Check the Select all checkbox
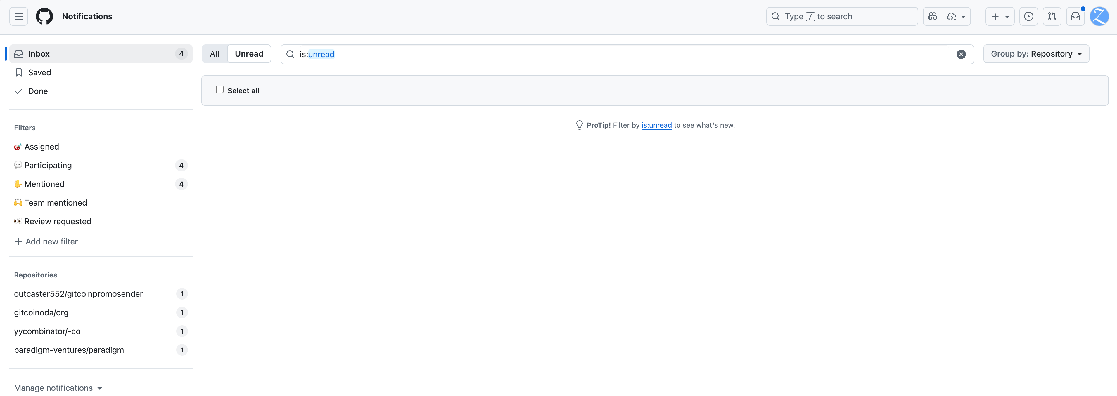Screen dimensions: 1117x396 click(220, 90)
